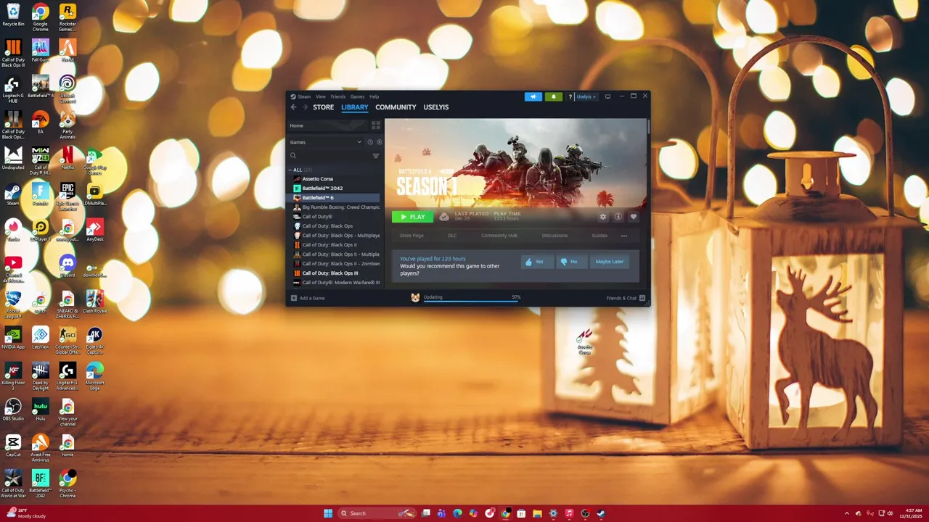Click the Friends & Chat icon

coord(642,298)
